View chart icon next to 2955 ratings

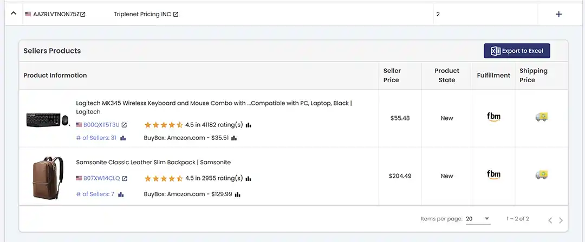[249, 178]
